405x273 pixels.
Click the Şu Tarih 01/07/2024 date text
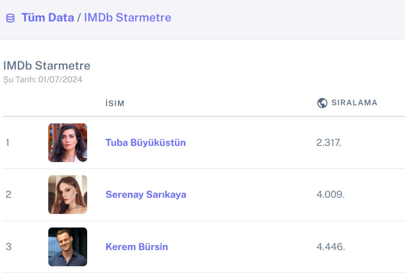pyautogui.click(x=43, y=79)
